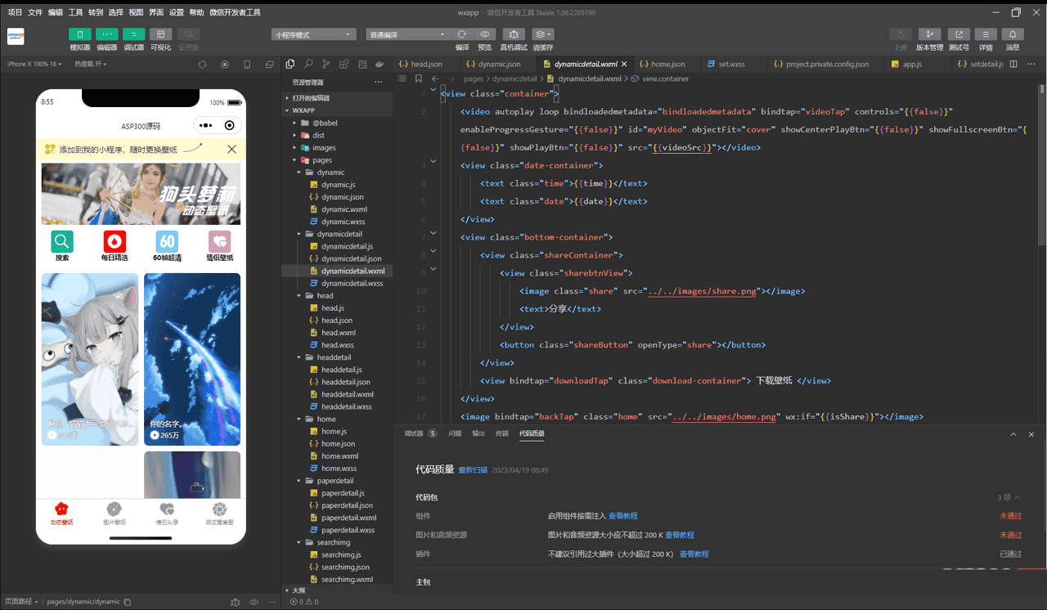Click the messages (消息) bell icon
This screenshot has width=1047, height=610.
point(1013,34)
